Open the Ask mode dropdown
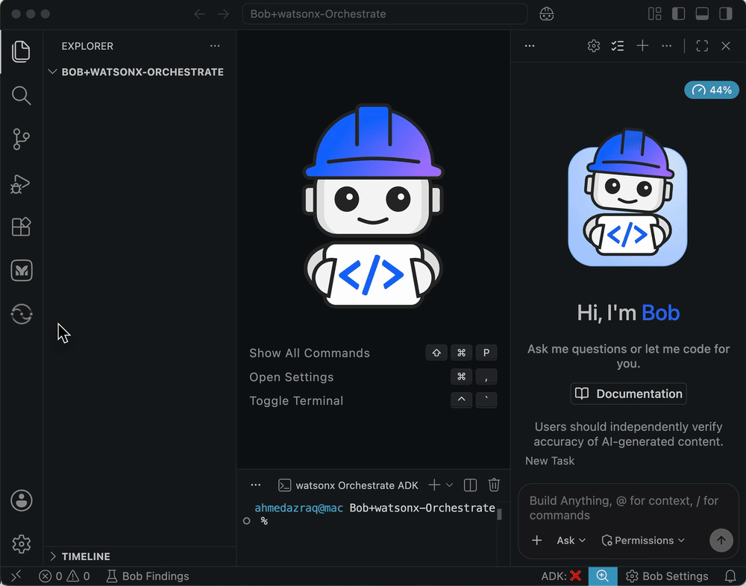746x586 pixels. click(571, 541)
